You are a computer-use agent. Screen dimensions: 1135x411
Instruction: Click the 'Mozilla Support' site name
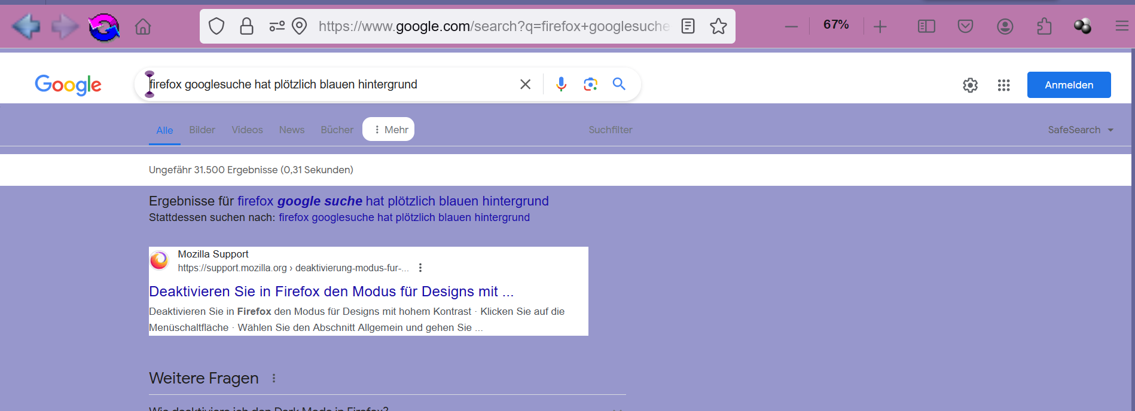(213, 254)
